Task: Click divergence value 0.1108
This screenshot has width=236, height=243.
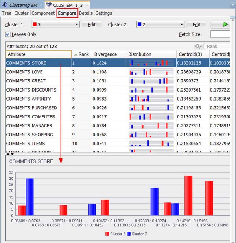Action: tap(100, 72)
